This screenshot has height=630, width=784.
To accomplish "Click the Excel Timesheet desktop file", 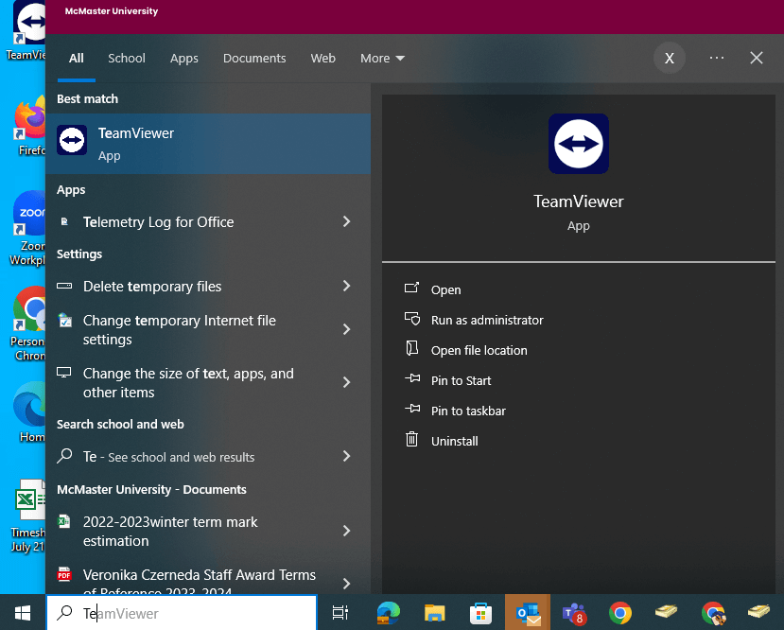I will 29,516.
